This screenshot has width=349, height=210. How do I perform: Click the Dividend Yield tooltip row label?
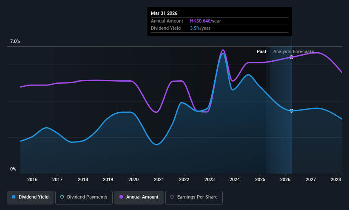pyautogui.click(x=166, y=28)
